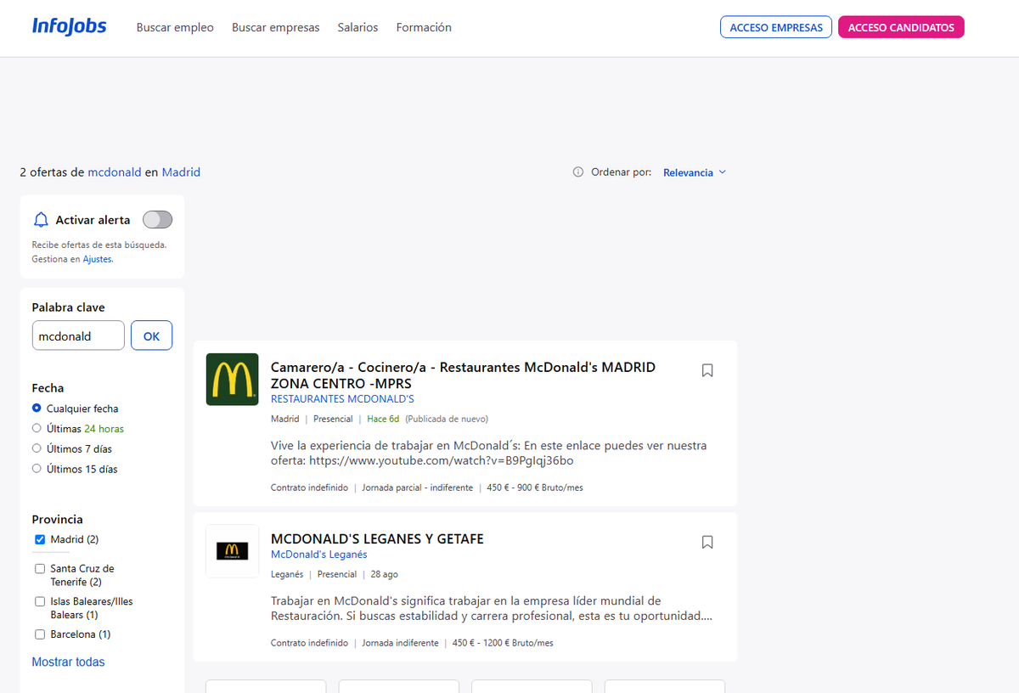The height and width of the screenshot is (693, 1019).
Task: Check Islas Baleares/Illes Balears (1) province
Action: [x=40, y=601]
